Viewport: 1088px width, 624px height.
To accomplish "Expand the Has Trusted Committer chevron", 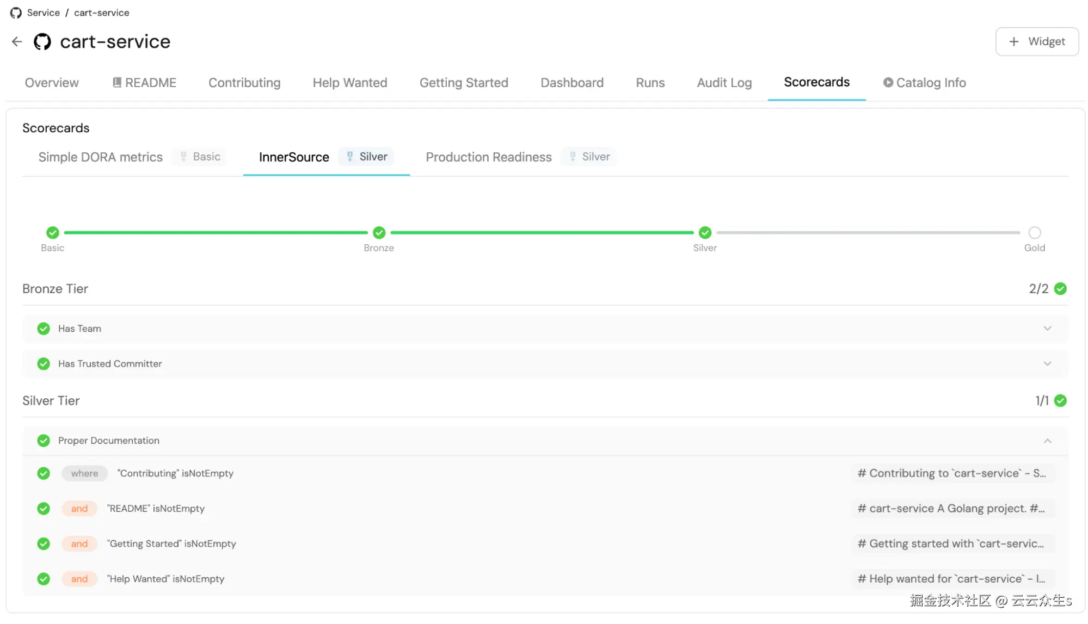I will click(1047, 364).
